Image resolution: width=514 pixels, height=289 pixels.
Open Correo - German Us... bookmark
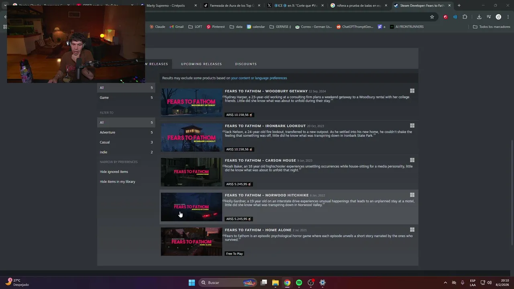[314, 27]
